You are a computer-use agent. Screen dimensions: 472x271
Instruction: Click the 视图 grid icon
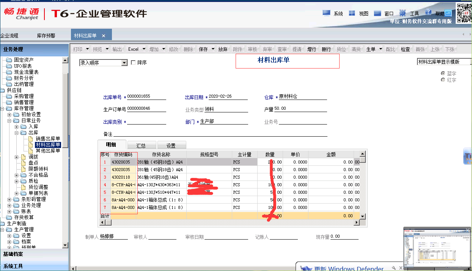coord(352,13)
